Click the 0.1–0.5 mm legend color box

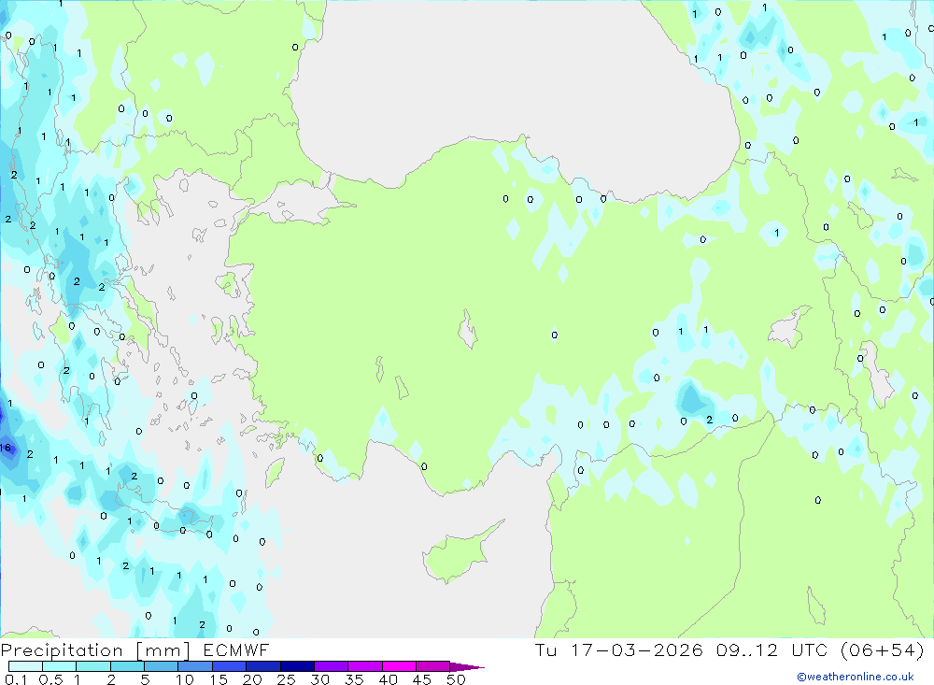pyautogui.click(x=25, y=666)
